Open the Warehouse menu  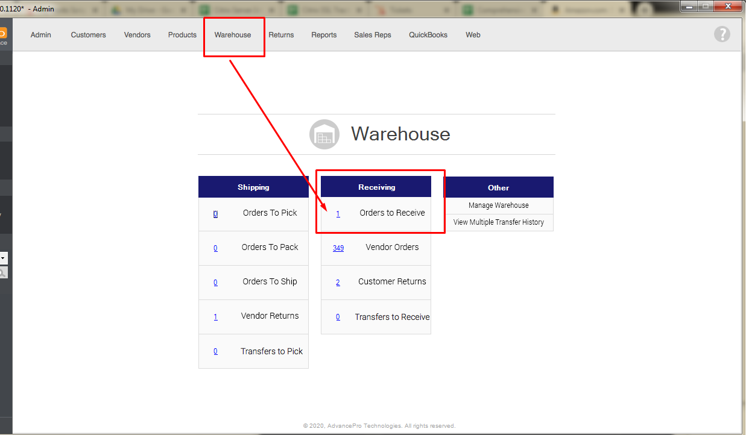(x=233, y=35)
